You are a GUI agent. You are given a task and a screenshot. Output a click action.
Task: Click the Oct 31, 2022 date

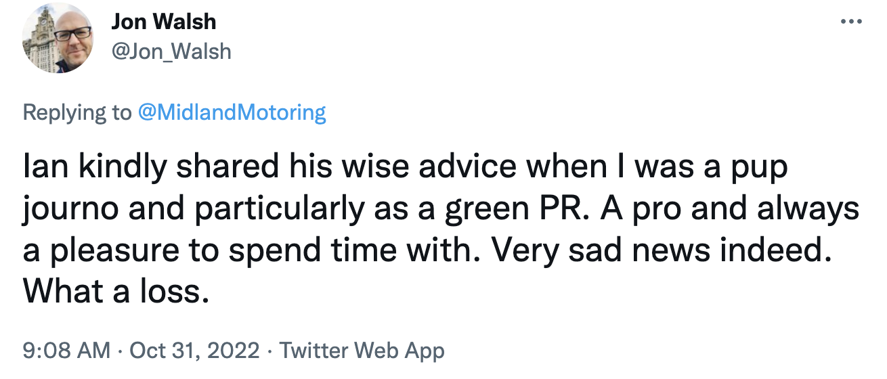coord(194,351)
